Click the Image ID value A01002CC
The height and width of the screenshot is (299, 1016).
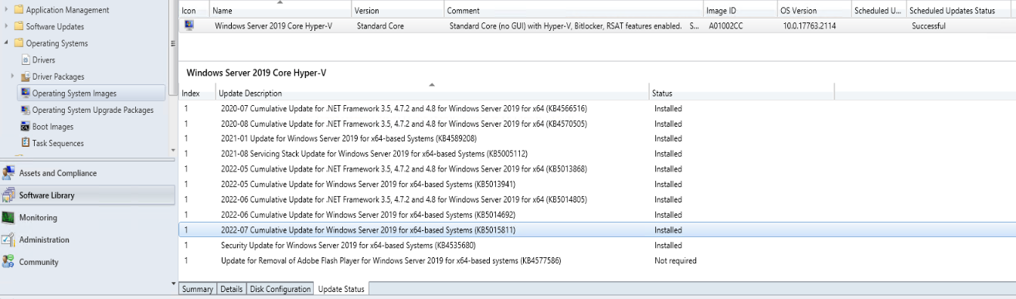(725, 26)
